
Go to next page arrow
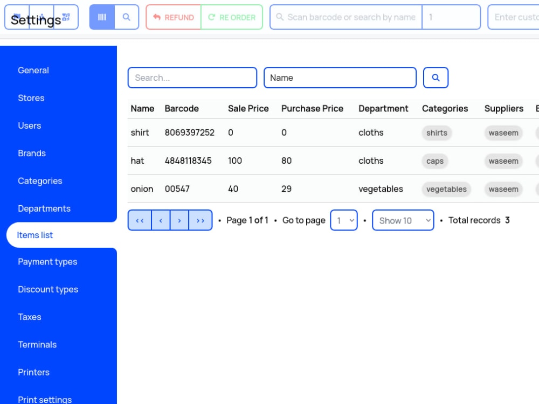[179, 220]
